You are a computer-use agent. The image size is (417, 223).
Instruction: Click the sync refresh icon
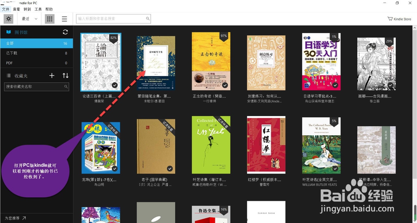(65, 32)
